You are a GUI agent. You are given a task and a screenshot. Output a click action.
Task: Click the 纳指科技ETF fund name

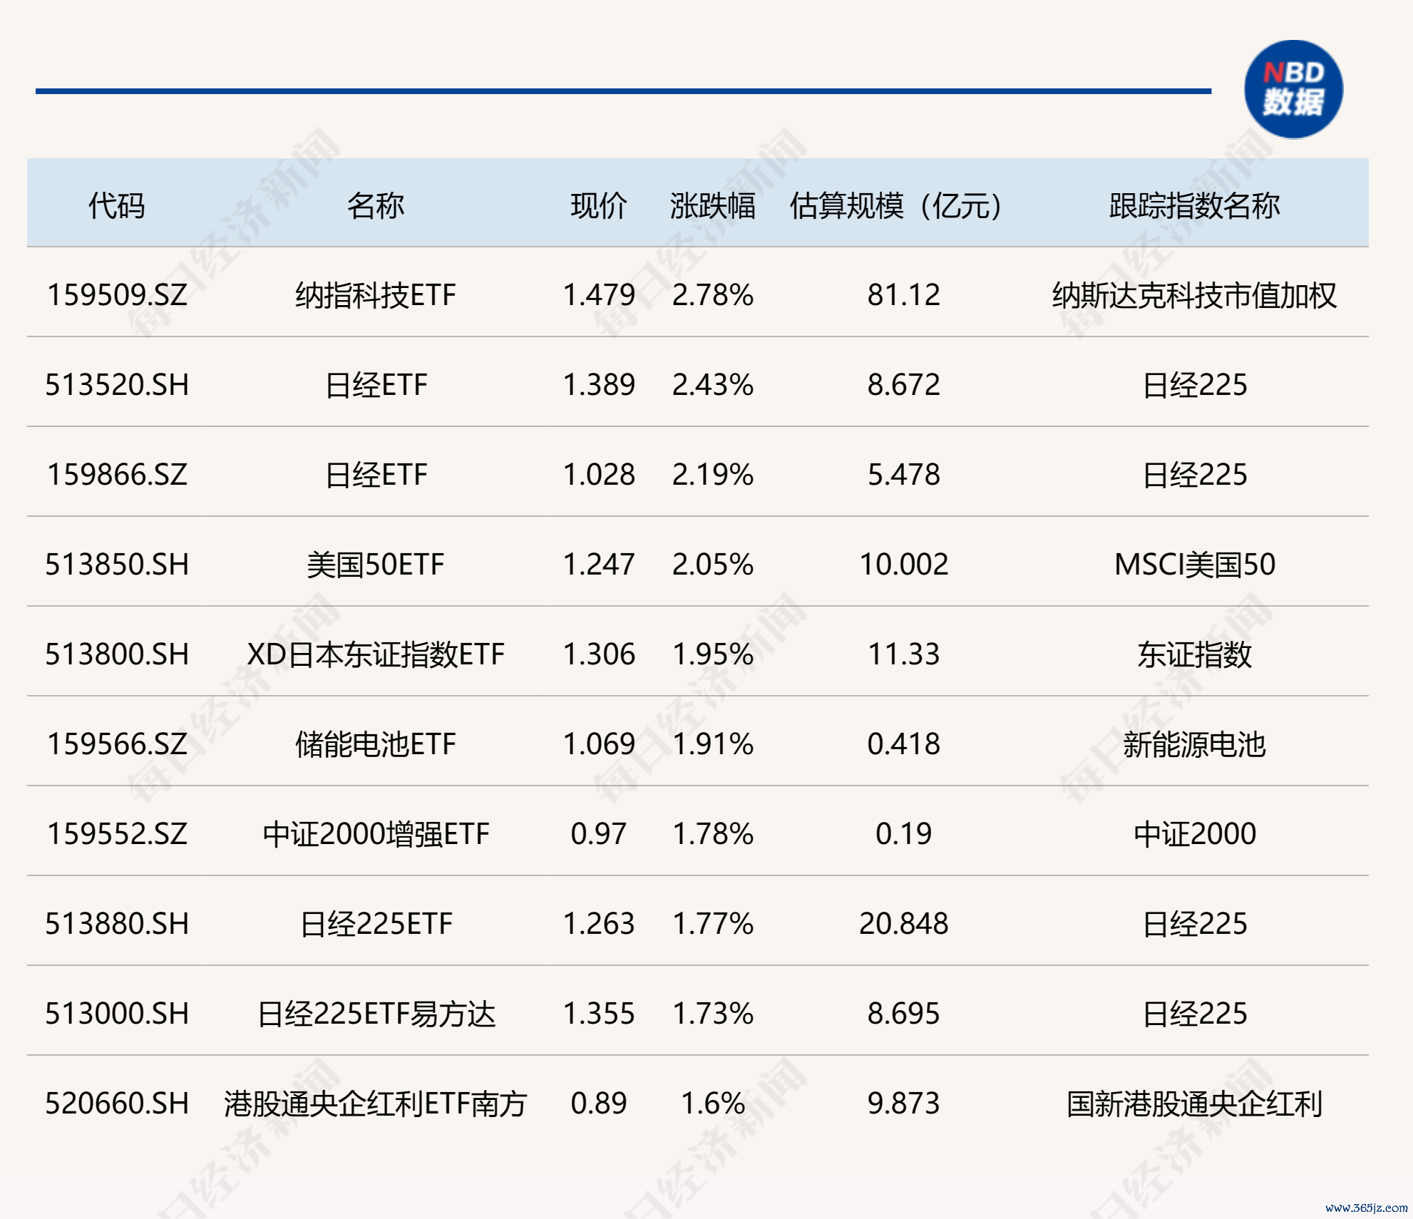[x=375, y=295]
